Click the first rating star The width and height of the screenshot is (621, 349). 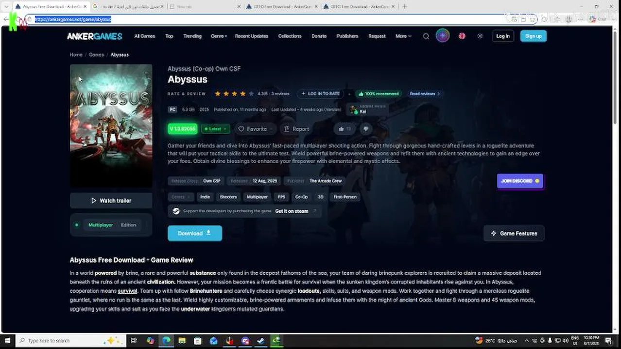(x=217, y=94)
